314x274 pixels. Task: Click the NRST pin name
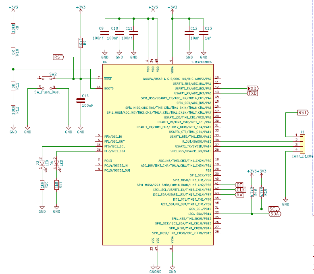tap(108, 79)
